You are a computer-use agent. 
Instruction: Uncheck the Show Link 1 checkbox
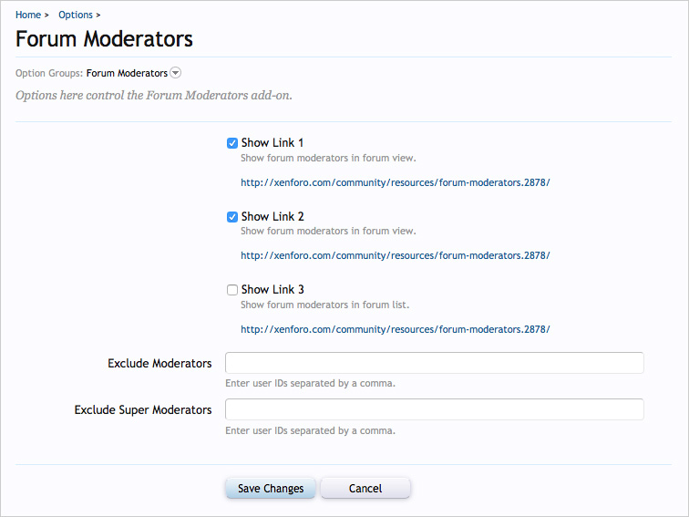pos(232,143)
